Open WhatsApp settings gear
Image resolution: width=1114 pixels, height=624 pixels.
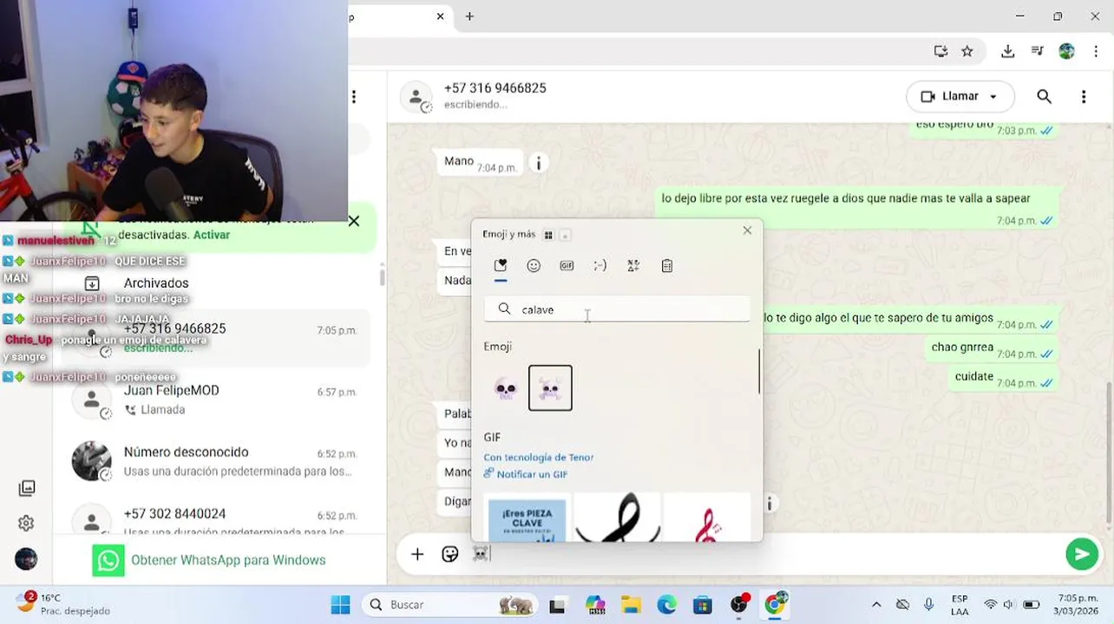pyautogui.click(x=26, y=523)
